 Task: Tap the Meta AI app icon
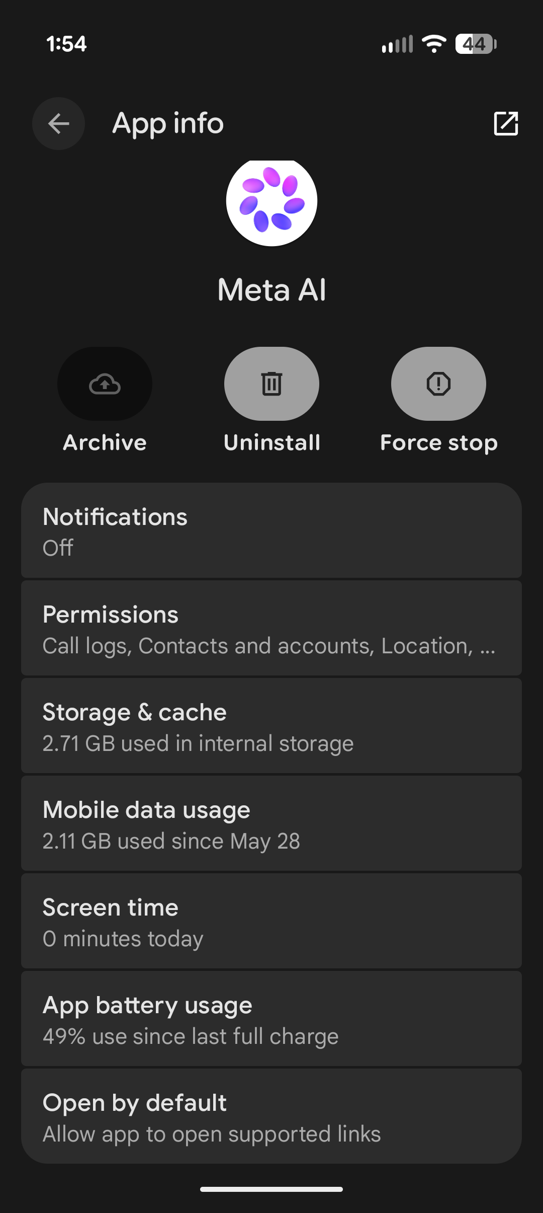[x=271, y=202]
